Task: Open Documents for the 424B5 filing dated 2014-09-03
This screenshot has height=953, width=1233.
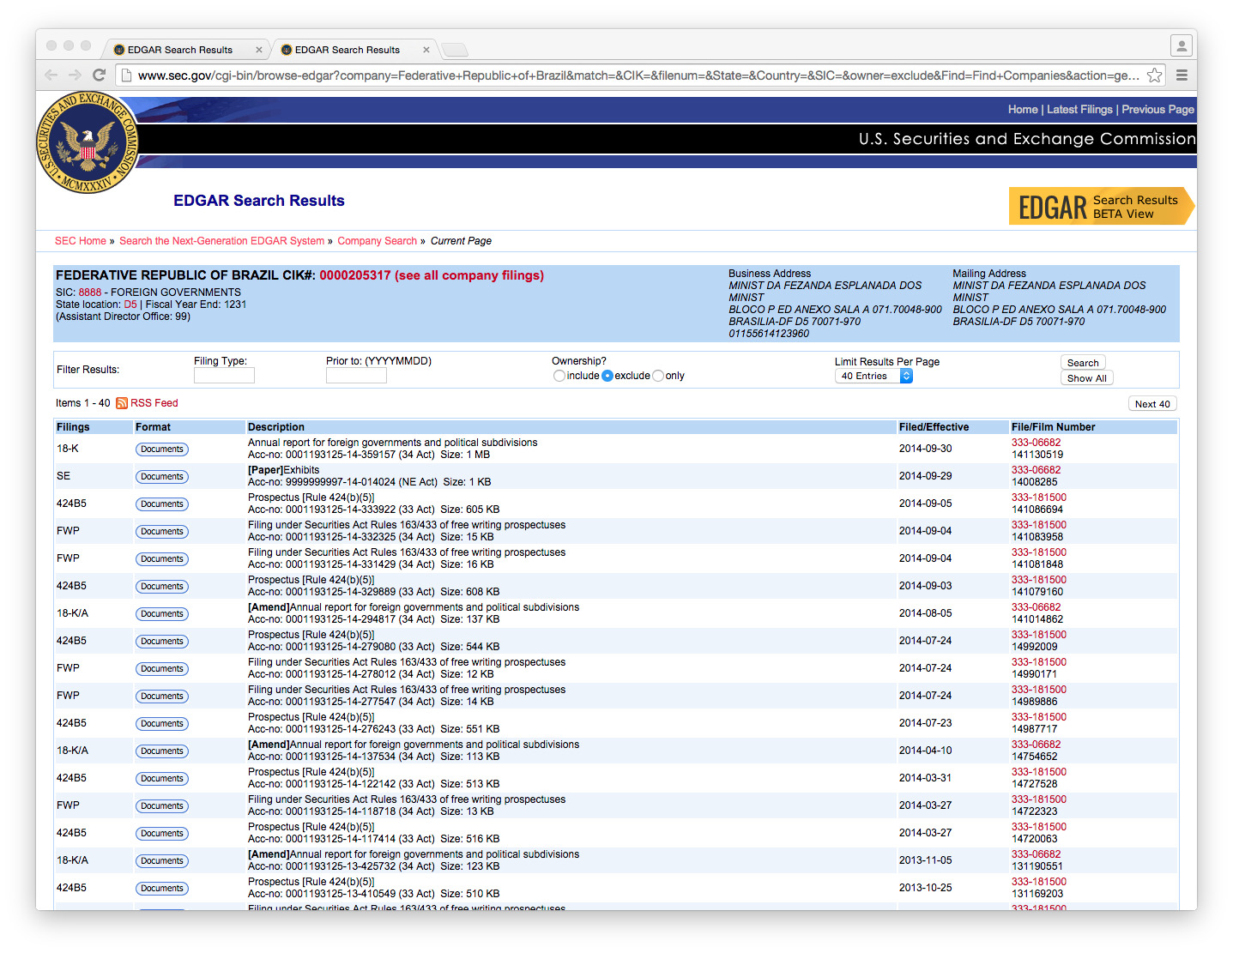Action: (162, 587)
